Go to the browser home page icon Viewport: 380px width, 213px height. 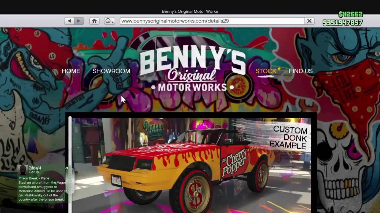pyautogui.click(x=94, y=21)
